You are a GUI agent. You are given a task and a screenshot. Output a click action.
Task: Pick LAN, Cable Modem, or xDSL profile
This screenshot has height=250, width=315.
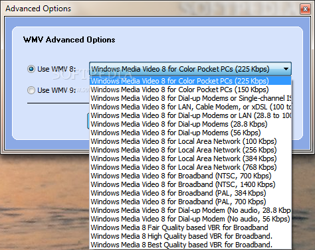click(x=190, y=107)
